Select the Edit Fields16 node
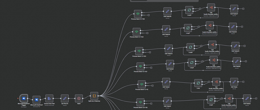Screen dimensions: 260x110 point(168,11)
